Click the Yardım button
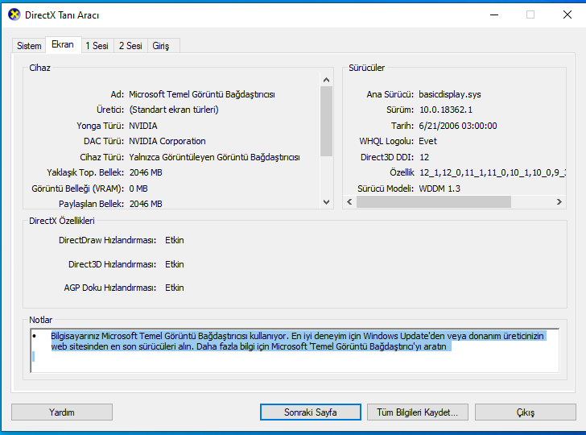 click(x=62, y=412)
